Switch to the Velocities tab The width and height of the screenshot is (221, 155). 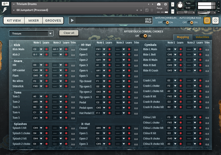pos(202,37)
